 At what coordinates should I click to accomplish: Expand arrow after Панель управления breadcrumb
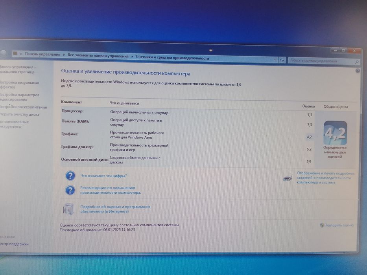(x=64, y=55)
